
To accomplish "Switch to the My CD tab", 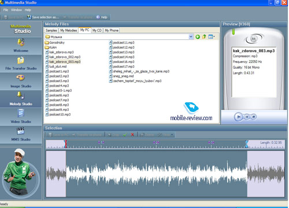I will pos(97,31).
